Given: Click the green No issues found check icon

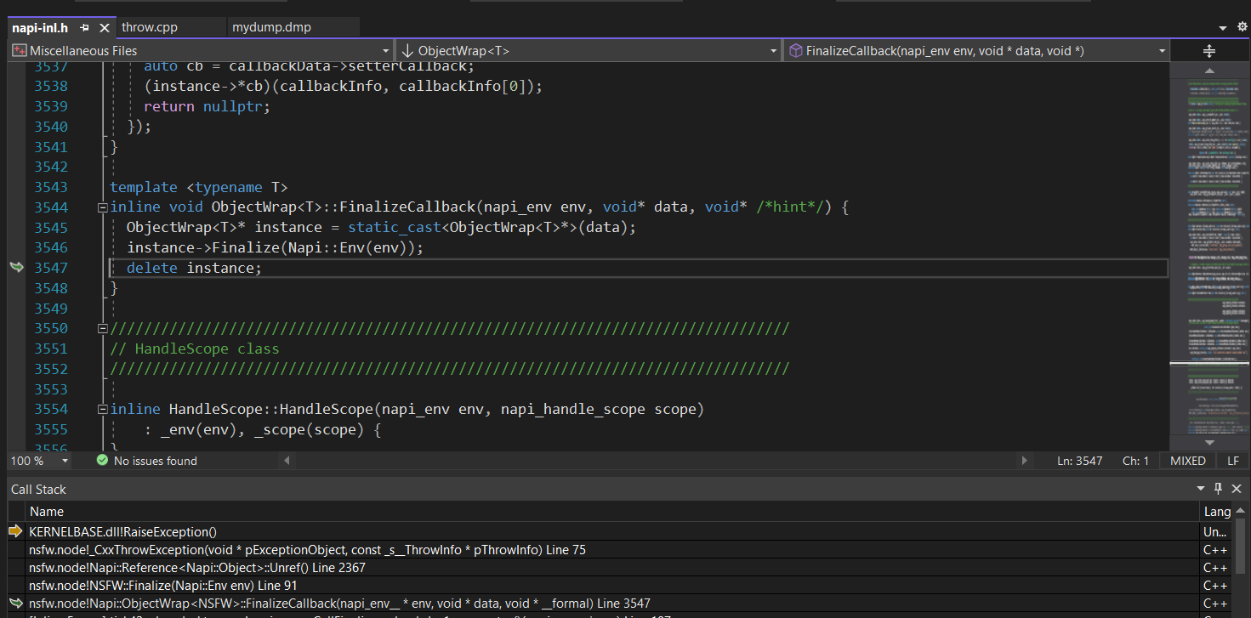Looking at the screenshot, I should pyautogui.click(x=102, y=460).
